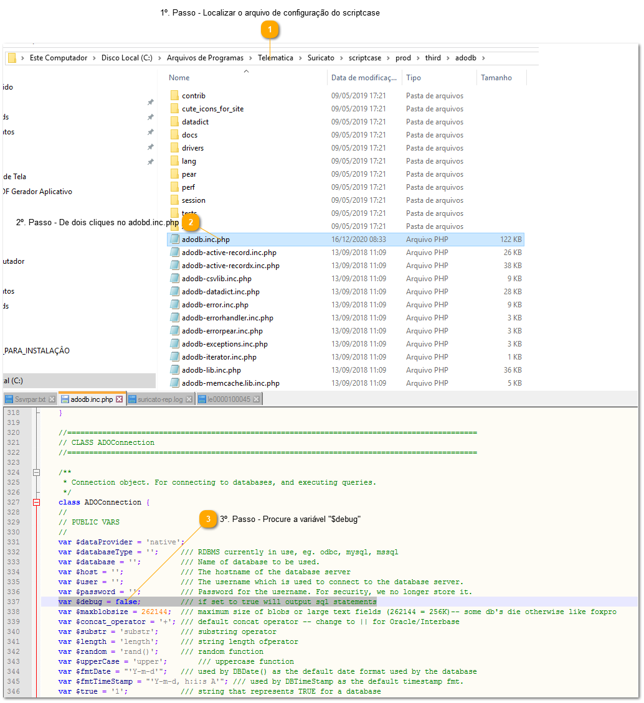The width and height of the screenshot is (644, 703).
Task: Expand chevron after Telematica breadcrumb
Action: coord(300,58)
